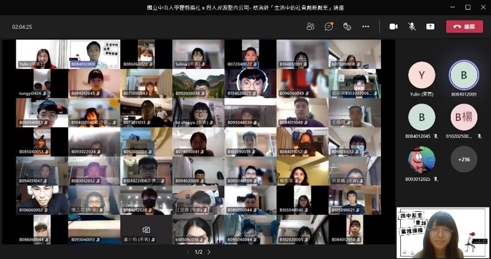Select the 盧介柏 (來賓) camera-off tile

(x=146, y=230)
